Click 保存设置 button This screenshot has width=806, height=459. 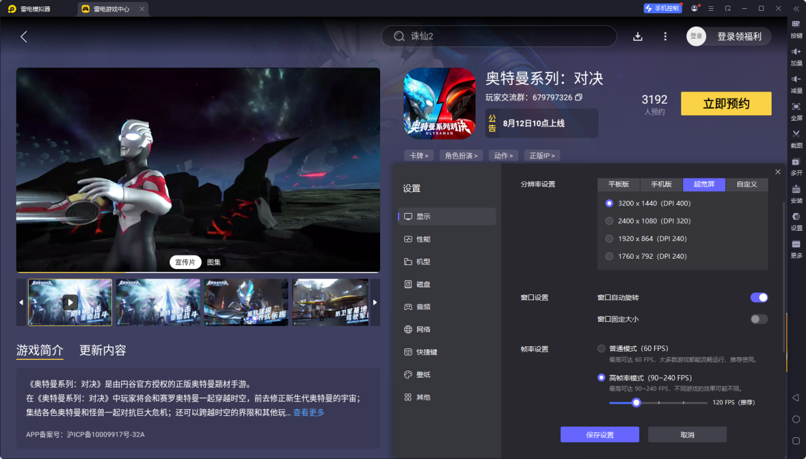(600, 435)
